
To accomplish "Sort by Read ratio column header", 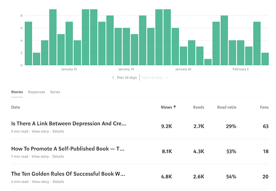I will [x=227, y=107].
